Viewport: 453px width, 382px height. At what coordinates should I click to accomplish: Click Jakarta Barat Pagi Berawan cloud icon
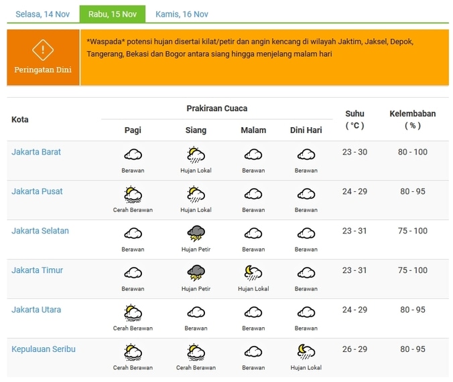(x=133, y=155)
